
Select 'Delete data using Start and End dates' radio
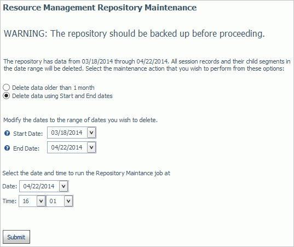(x=6, y=96)
